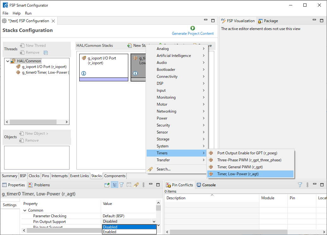327x235 pixels.
Task: Switch to the Console tab
Action: pos(206,185)
